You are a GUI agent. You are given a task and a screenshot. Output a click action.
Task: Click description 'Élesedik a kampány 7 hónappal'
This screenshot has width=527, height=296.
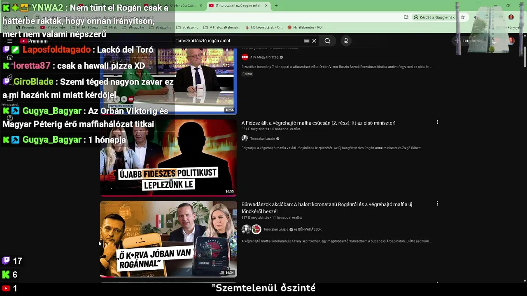337,67
